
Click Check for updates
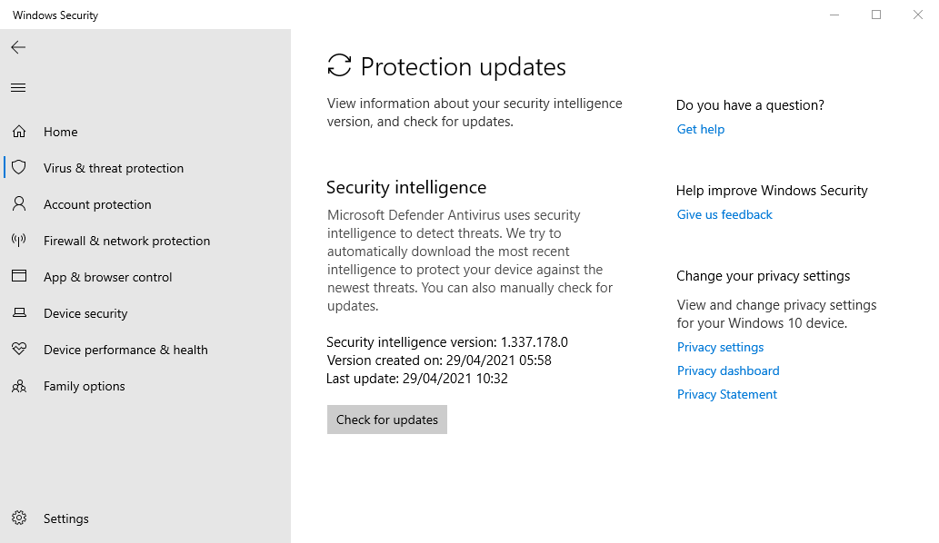point(386,419)
